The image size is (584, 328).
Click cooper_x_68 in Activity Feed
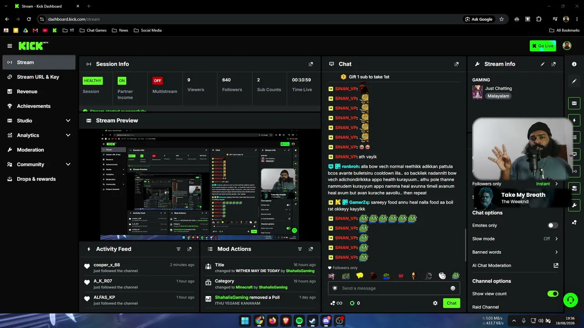pyautogui.click(x=107, y=265)
